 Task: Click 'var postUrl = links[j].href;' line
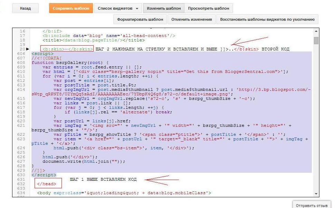pos(92,121)
